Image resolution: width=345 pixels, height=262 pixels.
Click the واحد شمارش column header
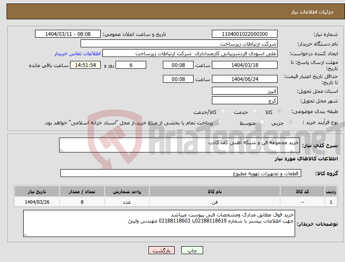tap(127, 191)
